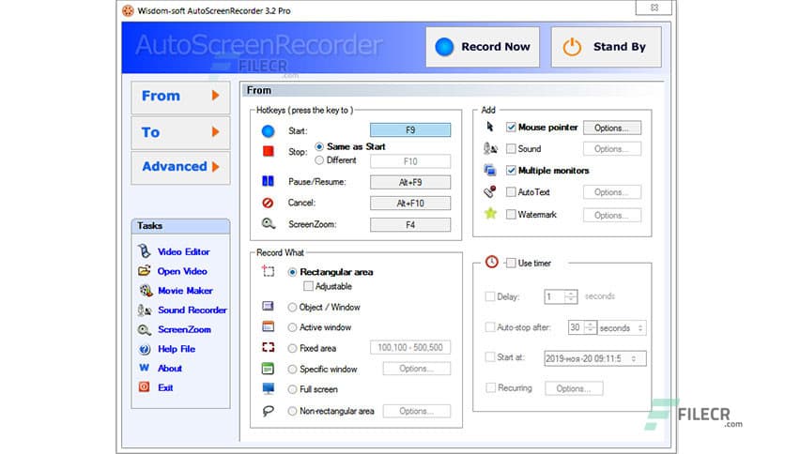The image size is (785, 454).
Task: Click the Pause/Resume icon
Action: click(x=268, y=181)
